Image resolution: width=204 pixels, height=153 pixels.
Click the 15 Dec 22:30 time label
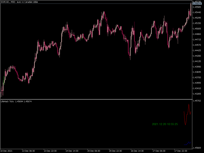115,151
